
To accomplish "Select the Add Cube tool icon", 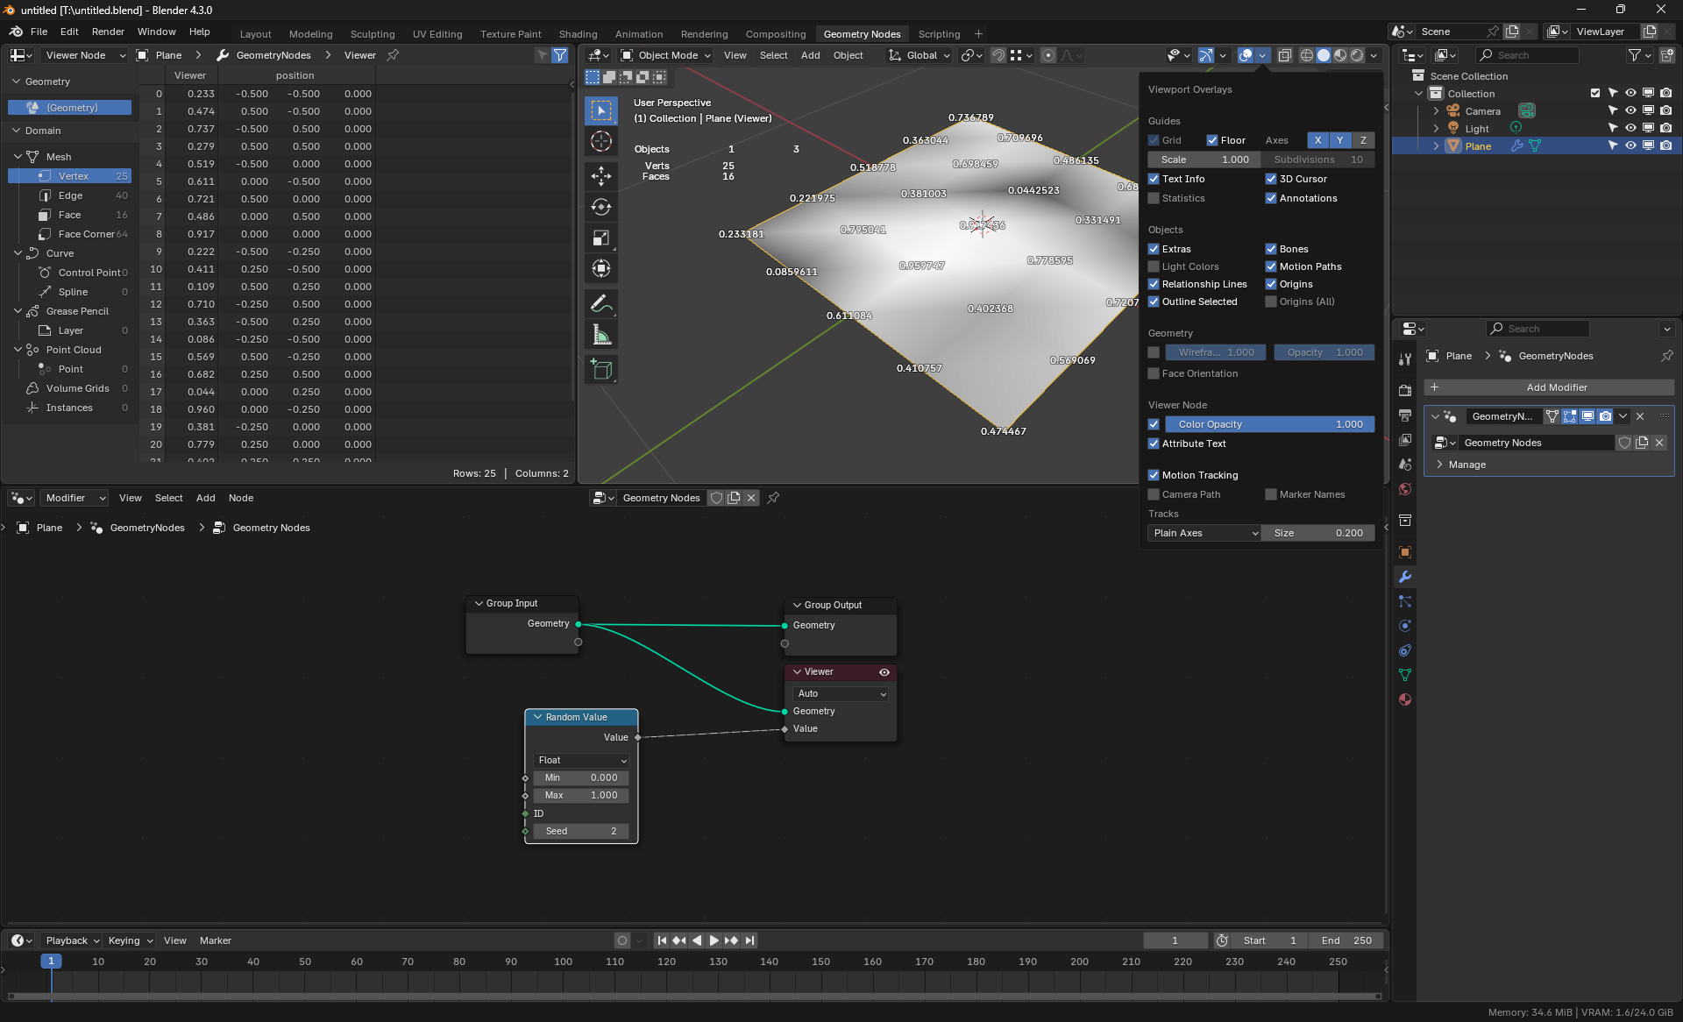I will tap(601, 369).
